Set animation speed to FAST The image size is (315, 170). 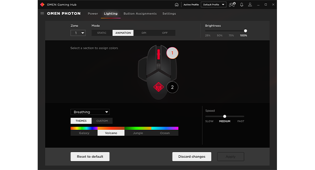[241, 121]
